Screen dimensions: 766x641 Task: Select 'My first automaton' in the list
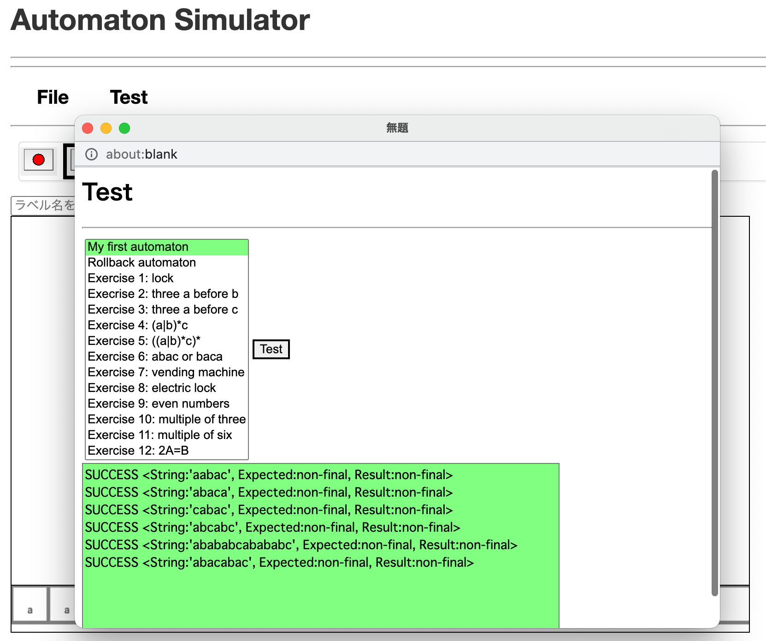[x=166, y=247]
